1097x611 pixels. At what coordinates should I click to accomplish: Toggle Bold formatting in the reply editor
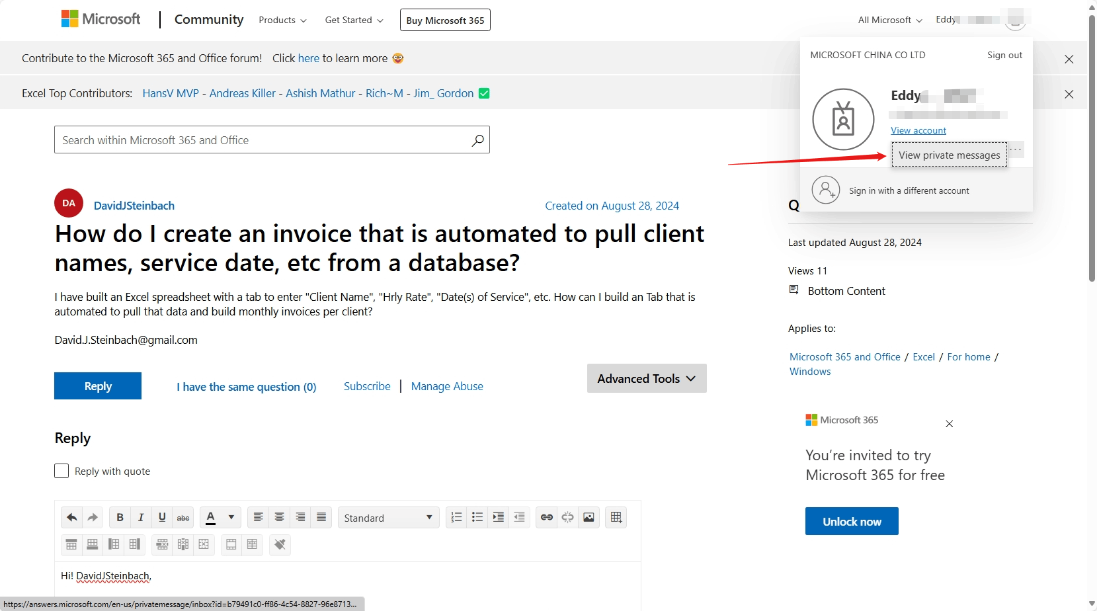pyautogui.click(x=120, y=517)
